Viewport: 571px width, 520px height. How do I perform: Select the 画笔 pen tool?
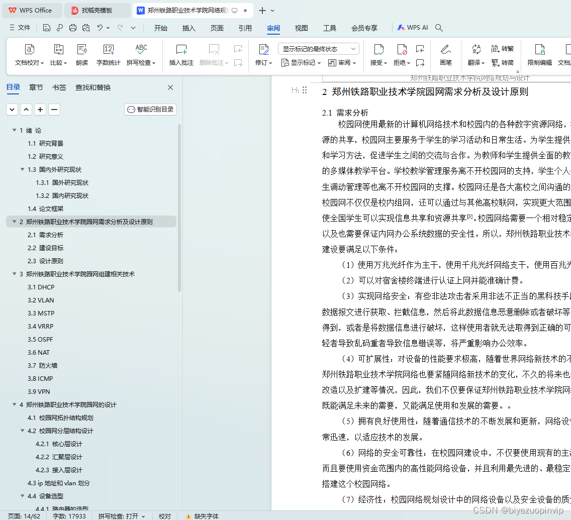pos(445,55)
